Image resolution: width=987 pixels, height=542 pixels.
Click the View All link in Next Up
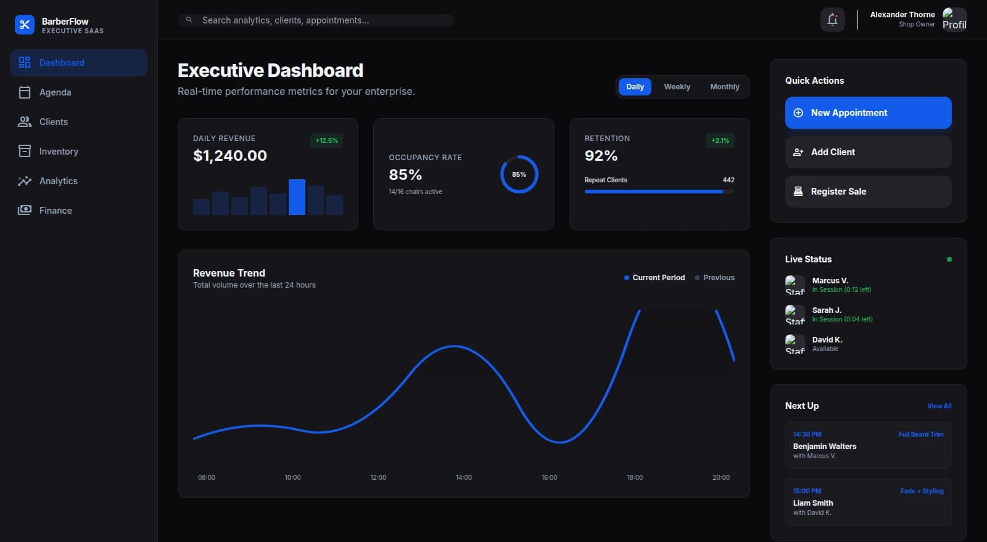pos(939,406)
